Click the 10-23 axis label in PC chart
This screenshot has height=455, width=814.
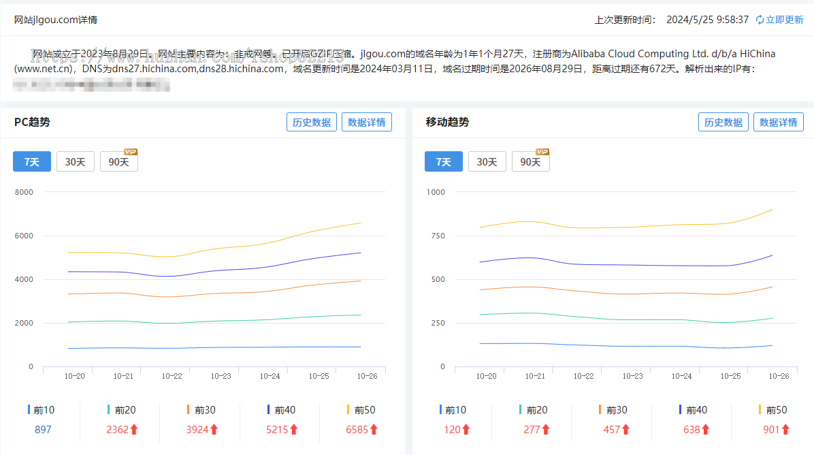coord(221,376)
